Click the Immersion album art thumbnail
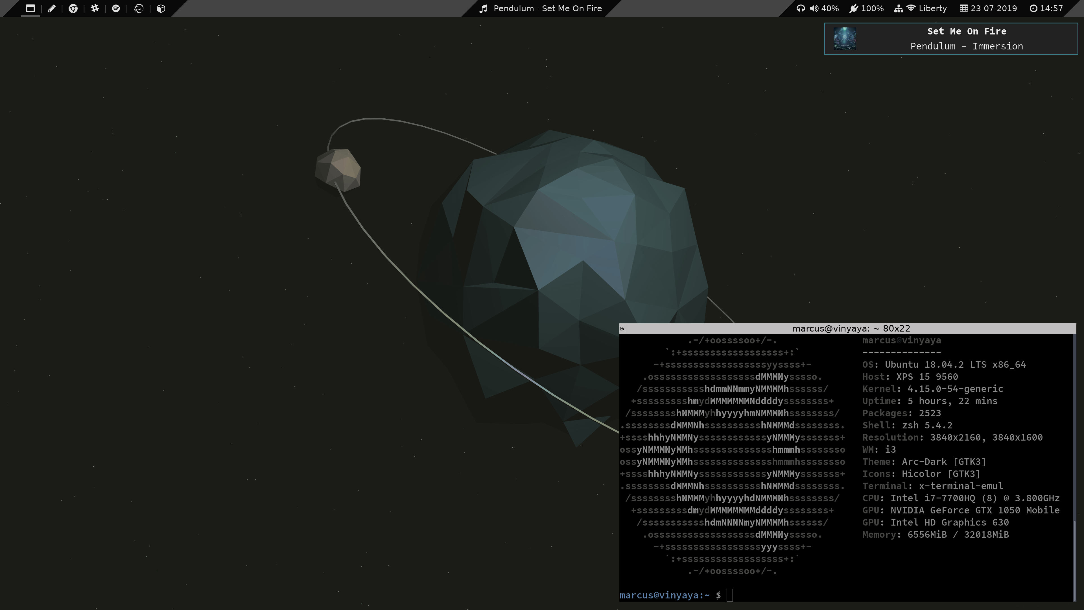Screen dimensions: 1084x610 845,39
